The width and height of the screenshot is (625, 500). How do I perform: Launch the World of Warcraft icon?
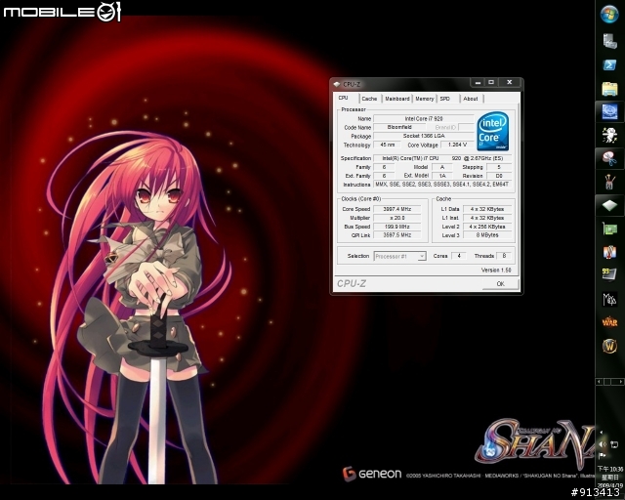[609, 346]
